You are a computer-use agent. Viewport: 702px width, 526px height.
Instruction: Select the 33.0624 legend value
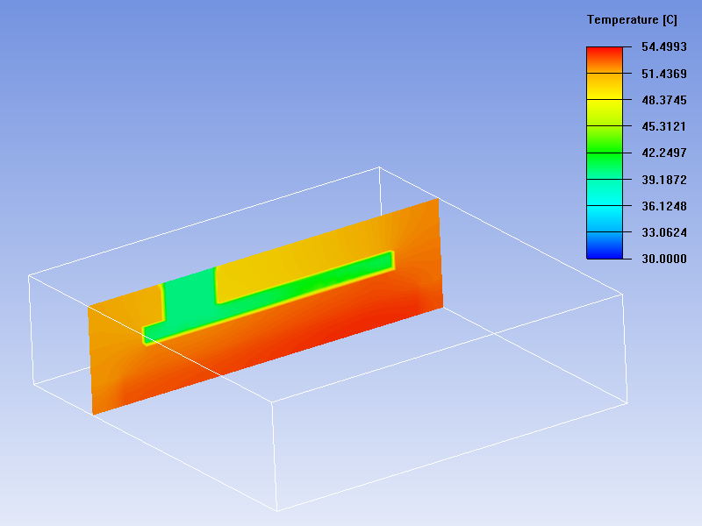tap(664, 232)
